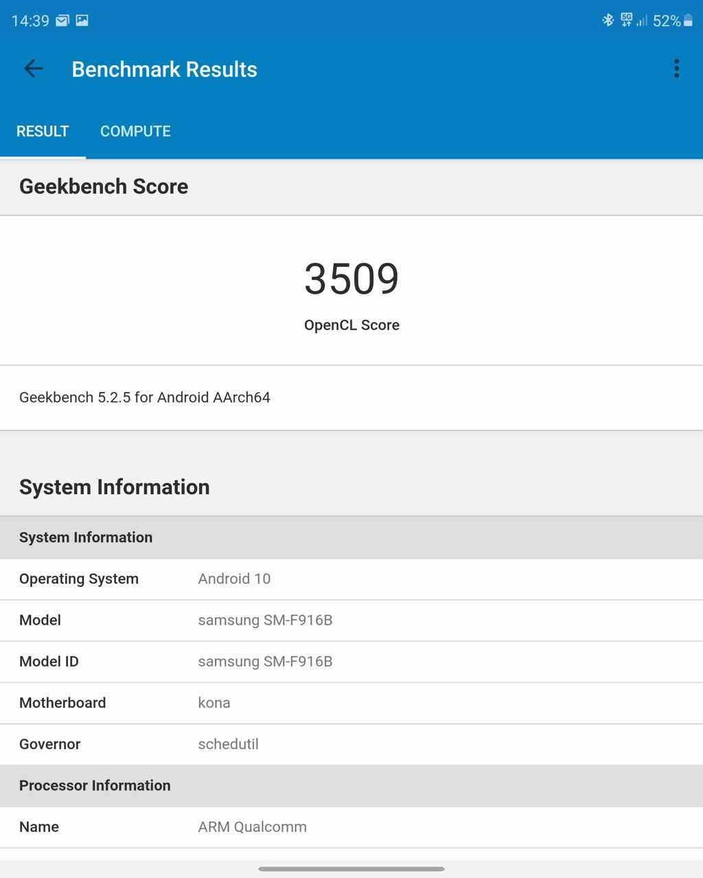This screenshot has width=703, height=878.
Task: Tap the bottom navigation gesture handle
Action: pos(351,868)
